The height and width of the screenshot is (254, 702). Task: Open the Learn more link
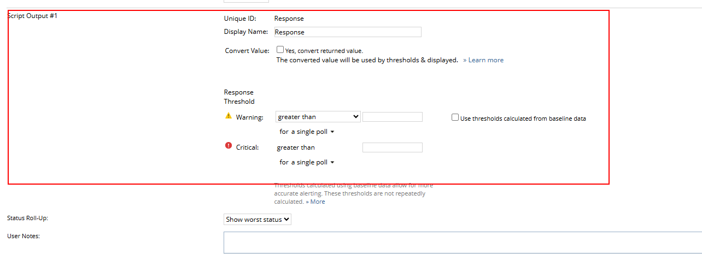(x=483, y=60)
